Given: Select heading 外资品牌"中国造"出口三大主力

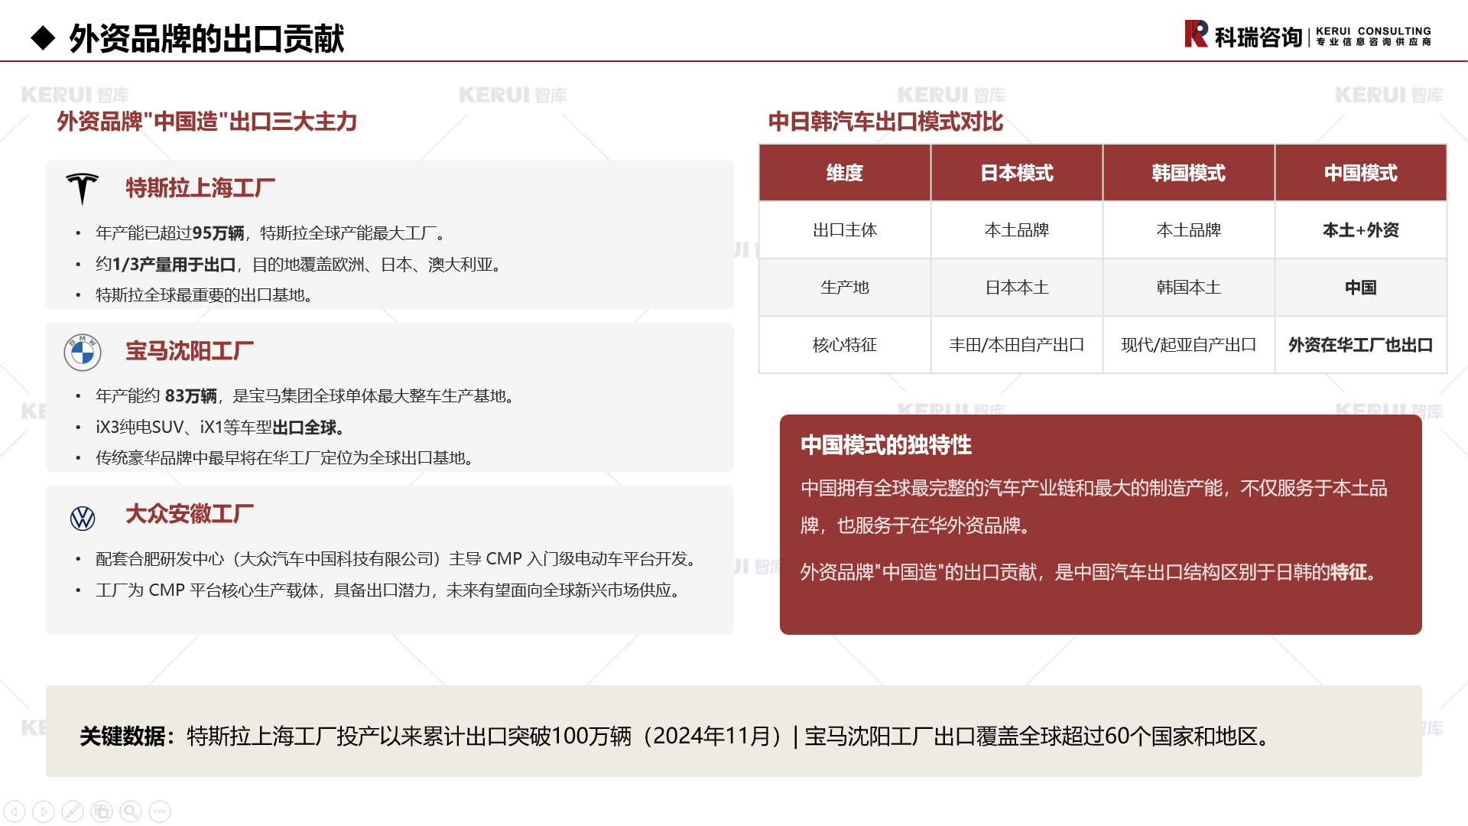Looking at the screenshot, I should (206, 122).
